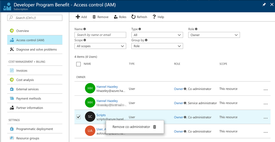Image resolution: width=275 pixels, height=142 pixels.
Task: Open Partner information
Action: 35,108
